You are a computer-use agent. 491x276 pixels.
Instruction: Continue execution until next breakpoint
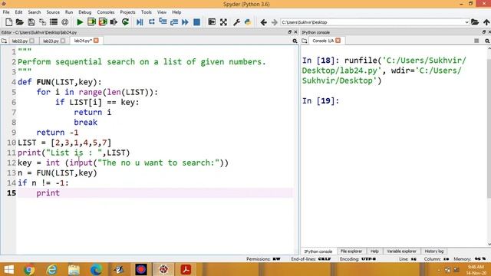tap(185, 22)
